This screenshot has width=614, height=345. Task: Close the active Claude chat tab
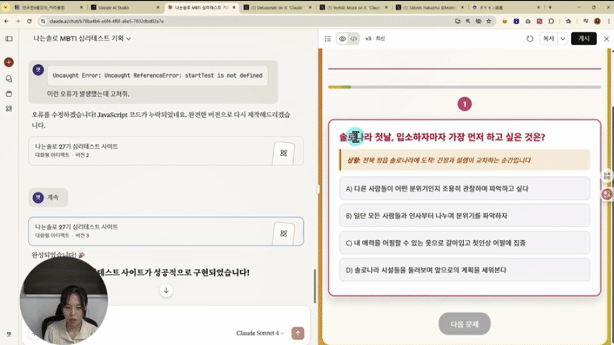click(234, 7)
